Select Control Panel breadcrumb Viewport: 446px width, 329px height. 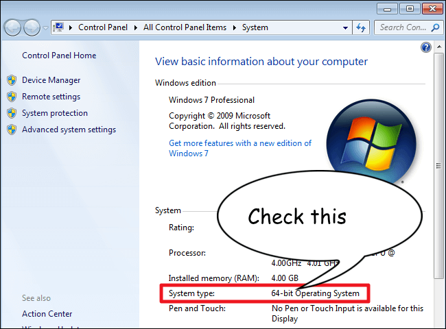point(103,27)
